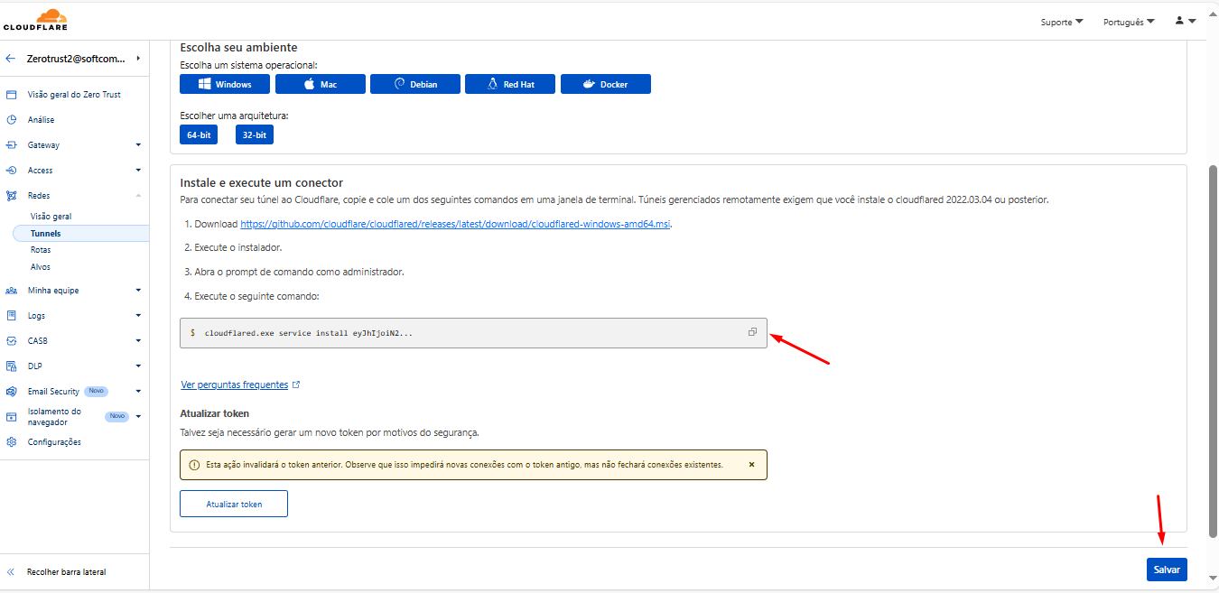Select Docker as the environment
Screen dimensions: 1219x593
(605, 84)
